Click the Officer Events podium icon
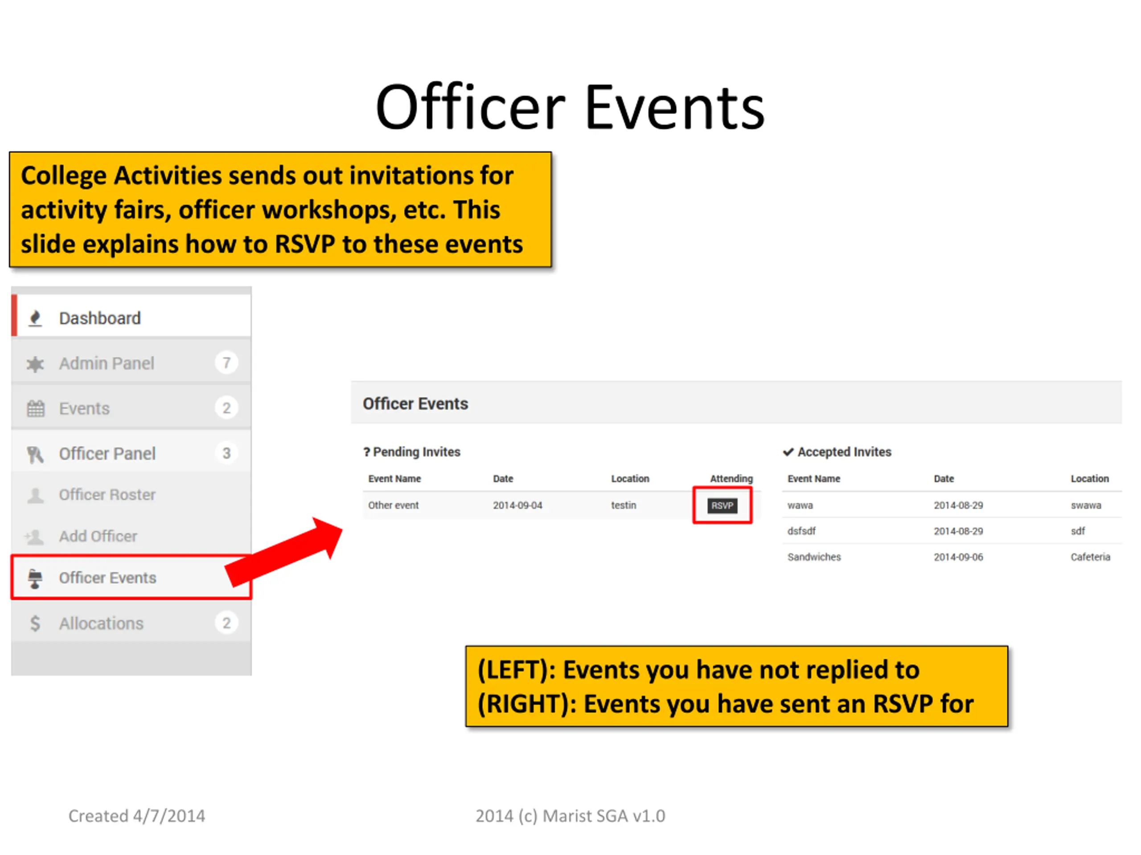 pos(35,579)
